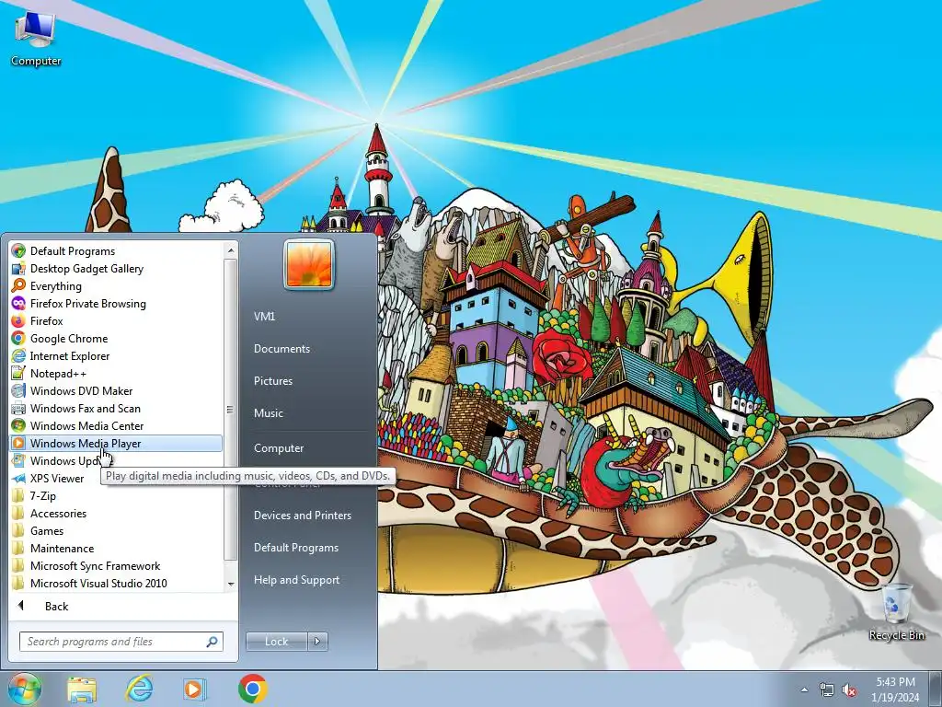Open Computer from Start menu right pane
942x707 pixels.
pos(279,448)
